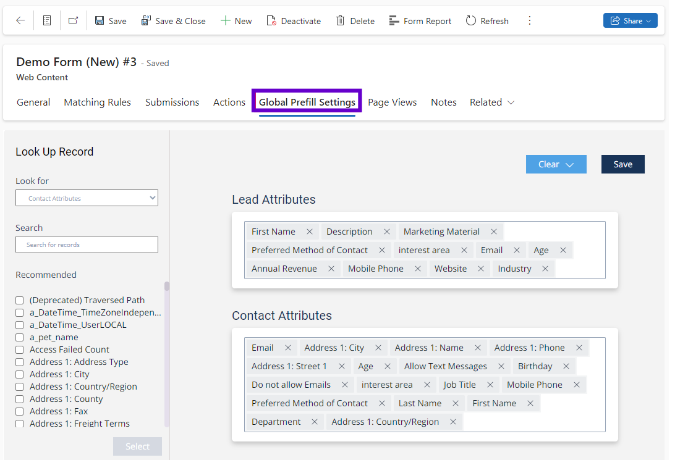Enable a_pet_name checkbox
The image size is (688, 460).
coord(19,337)
